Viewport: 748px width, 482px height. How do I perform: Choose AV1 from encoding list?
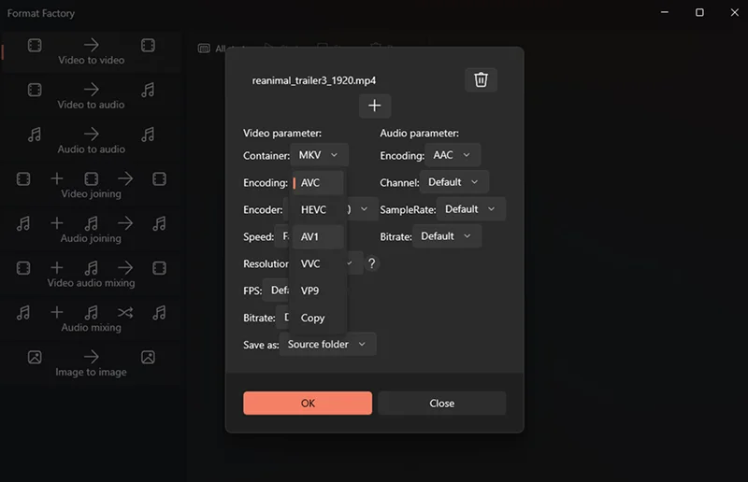point(318,237)
